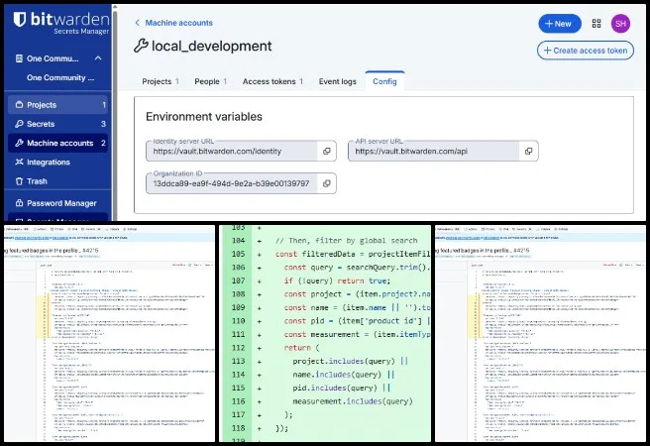The image size is (650, 446).
Task: Switch to the Projects tab
Action: 160,81
